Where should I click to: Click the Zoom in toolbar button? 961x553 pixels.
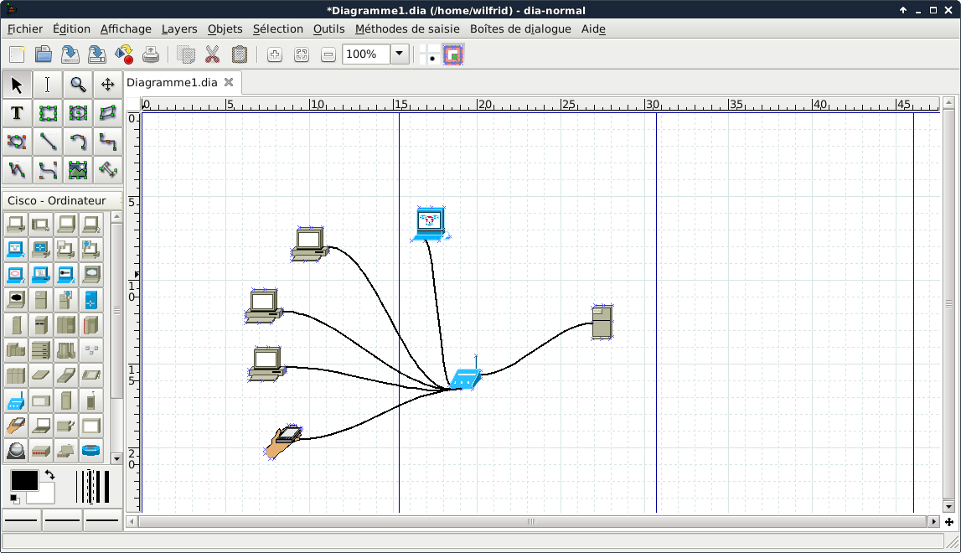(275, 54)
